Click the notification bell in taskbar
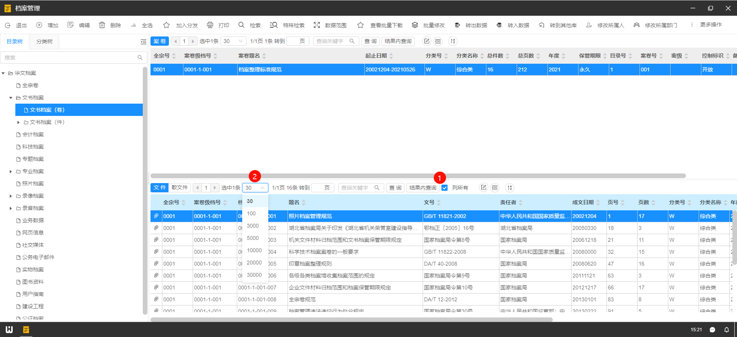Viewport: 737px width, 337px height. click(x=727, y=330)
